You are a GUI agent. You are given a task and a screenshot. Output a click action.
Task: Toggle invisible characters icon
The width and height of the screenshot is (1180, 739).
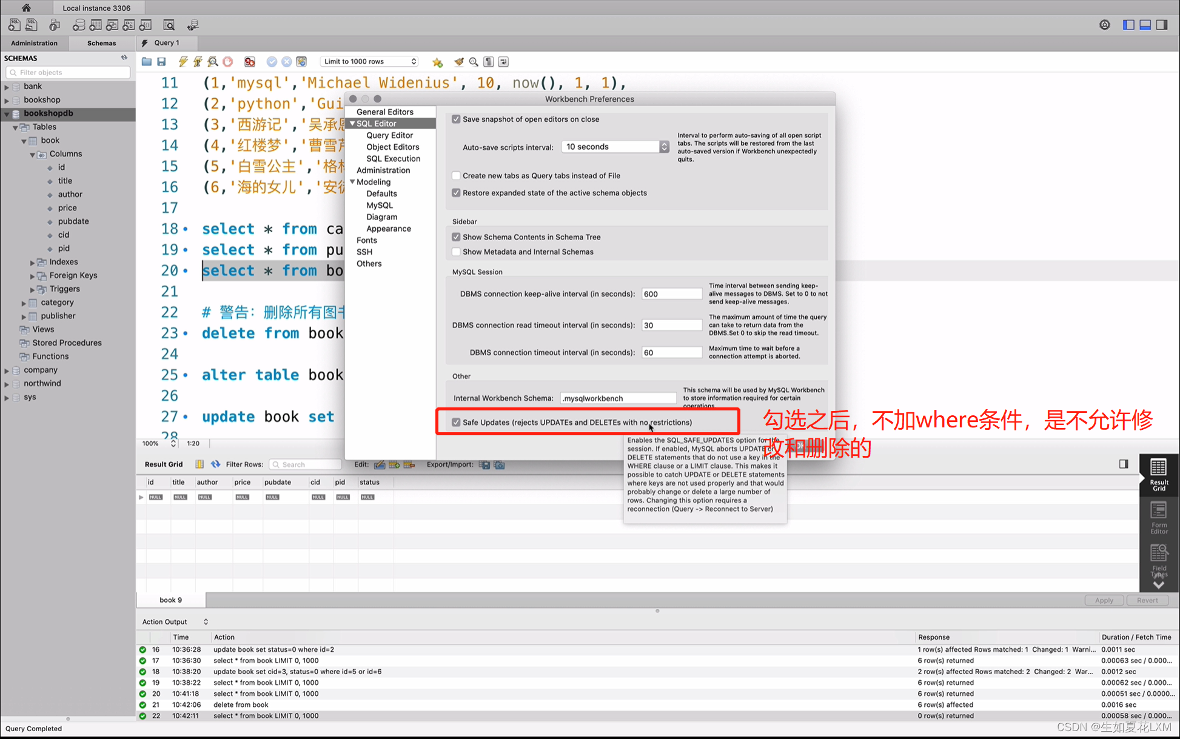pyautogui.click(x=489, y=62)
